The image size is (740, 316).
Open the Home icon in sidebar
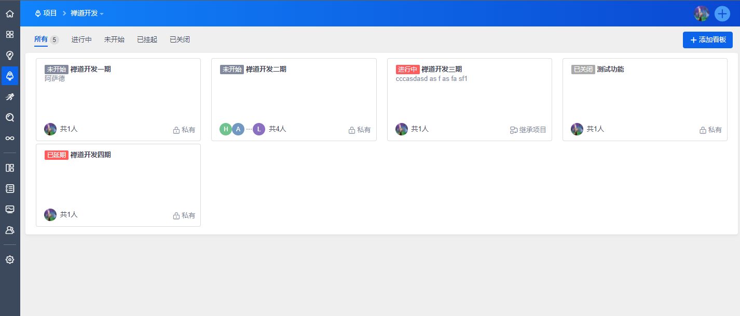point(10,13)
